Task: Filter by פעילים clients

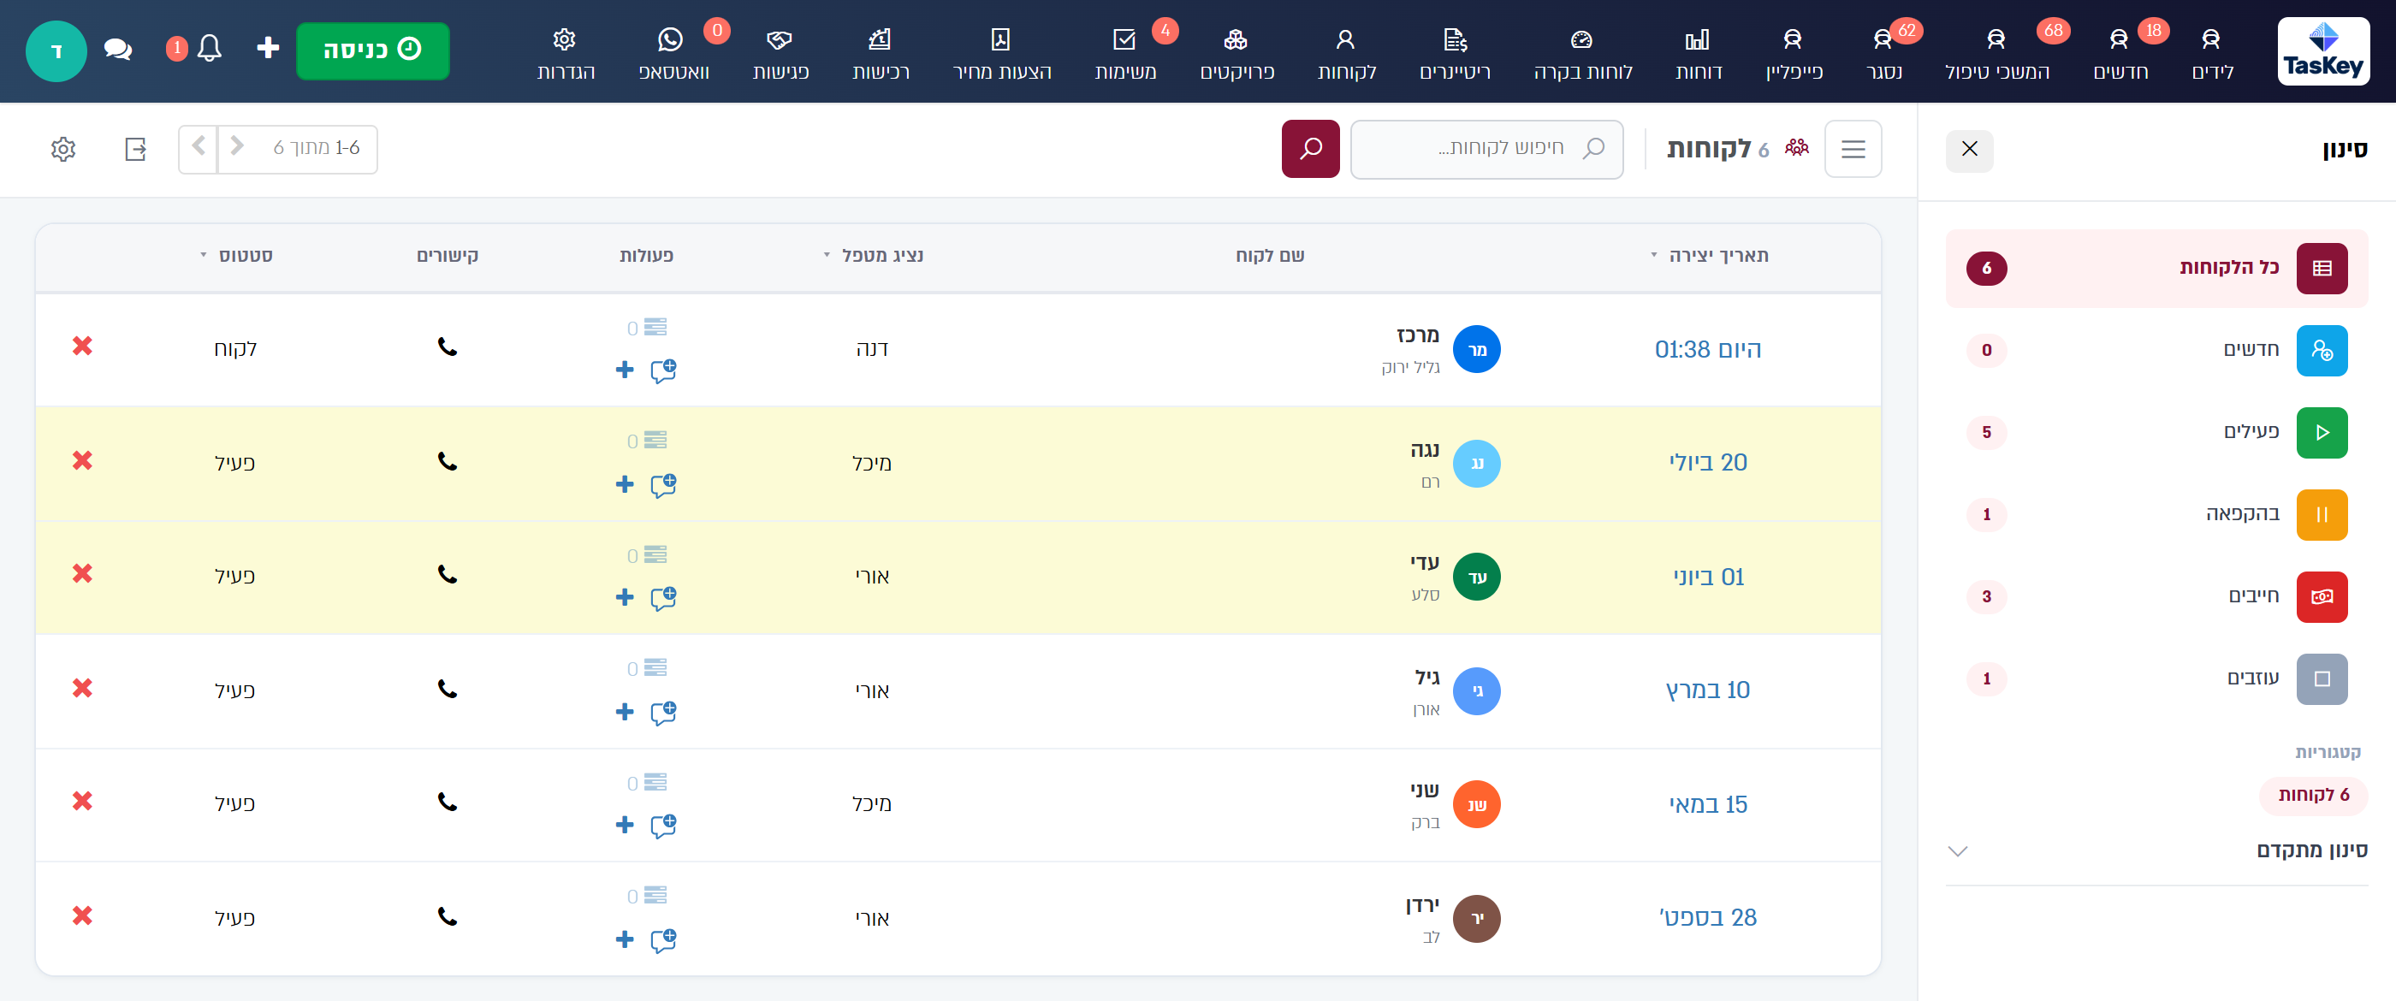Action: (2156, 433)
